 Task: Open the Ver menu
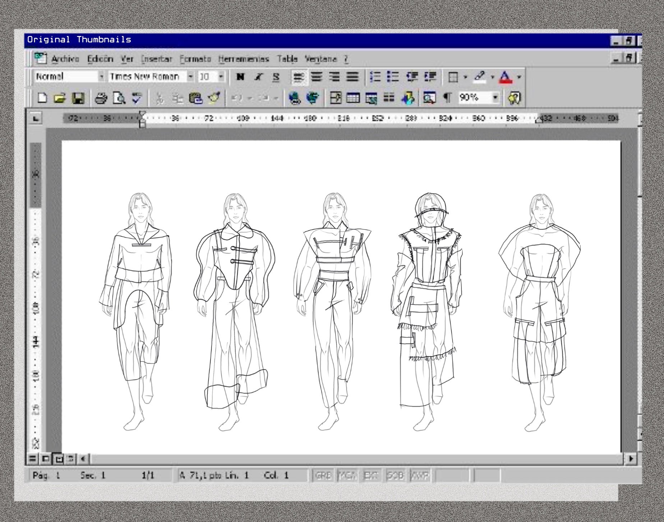click(x=127, y=59)
